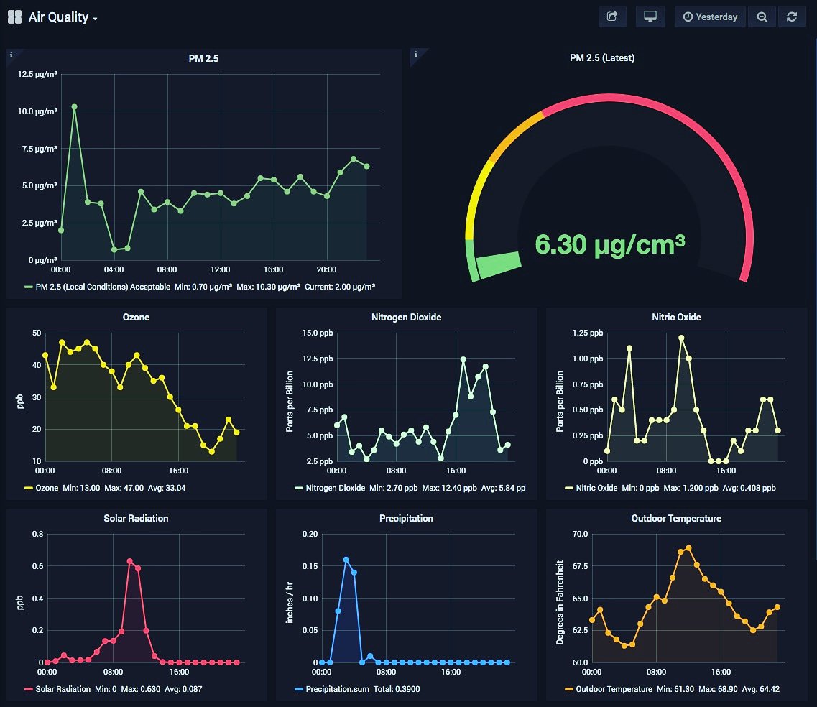Open the Nitrogen Dioxide panel title menu
The width and height of the screenshot is (817, 707).
[406, 317]
